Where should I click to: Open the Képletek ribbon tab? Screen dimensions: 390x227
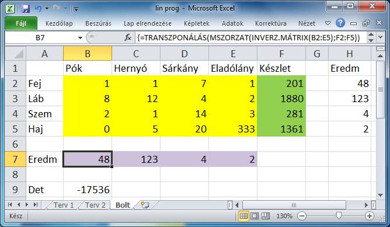(197, 23)
